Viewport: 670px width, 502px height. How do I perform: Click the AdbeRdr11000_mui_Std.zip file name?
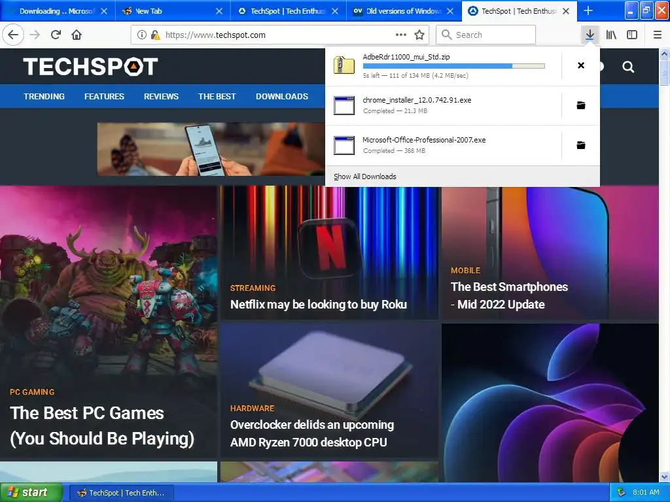(x=406, y=57)
